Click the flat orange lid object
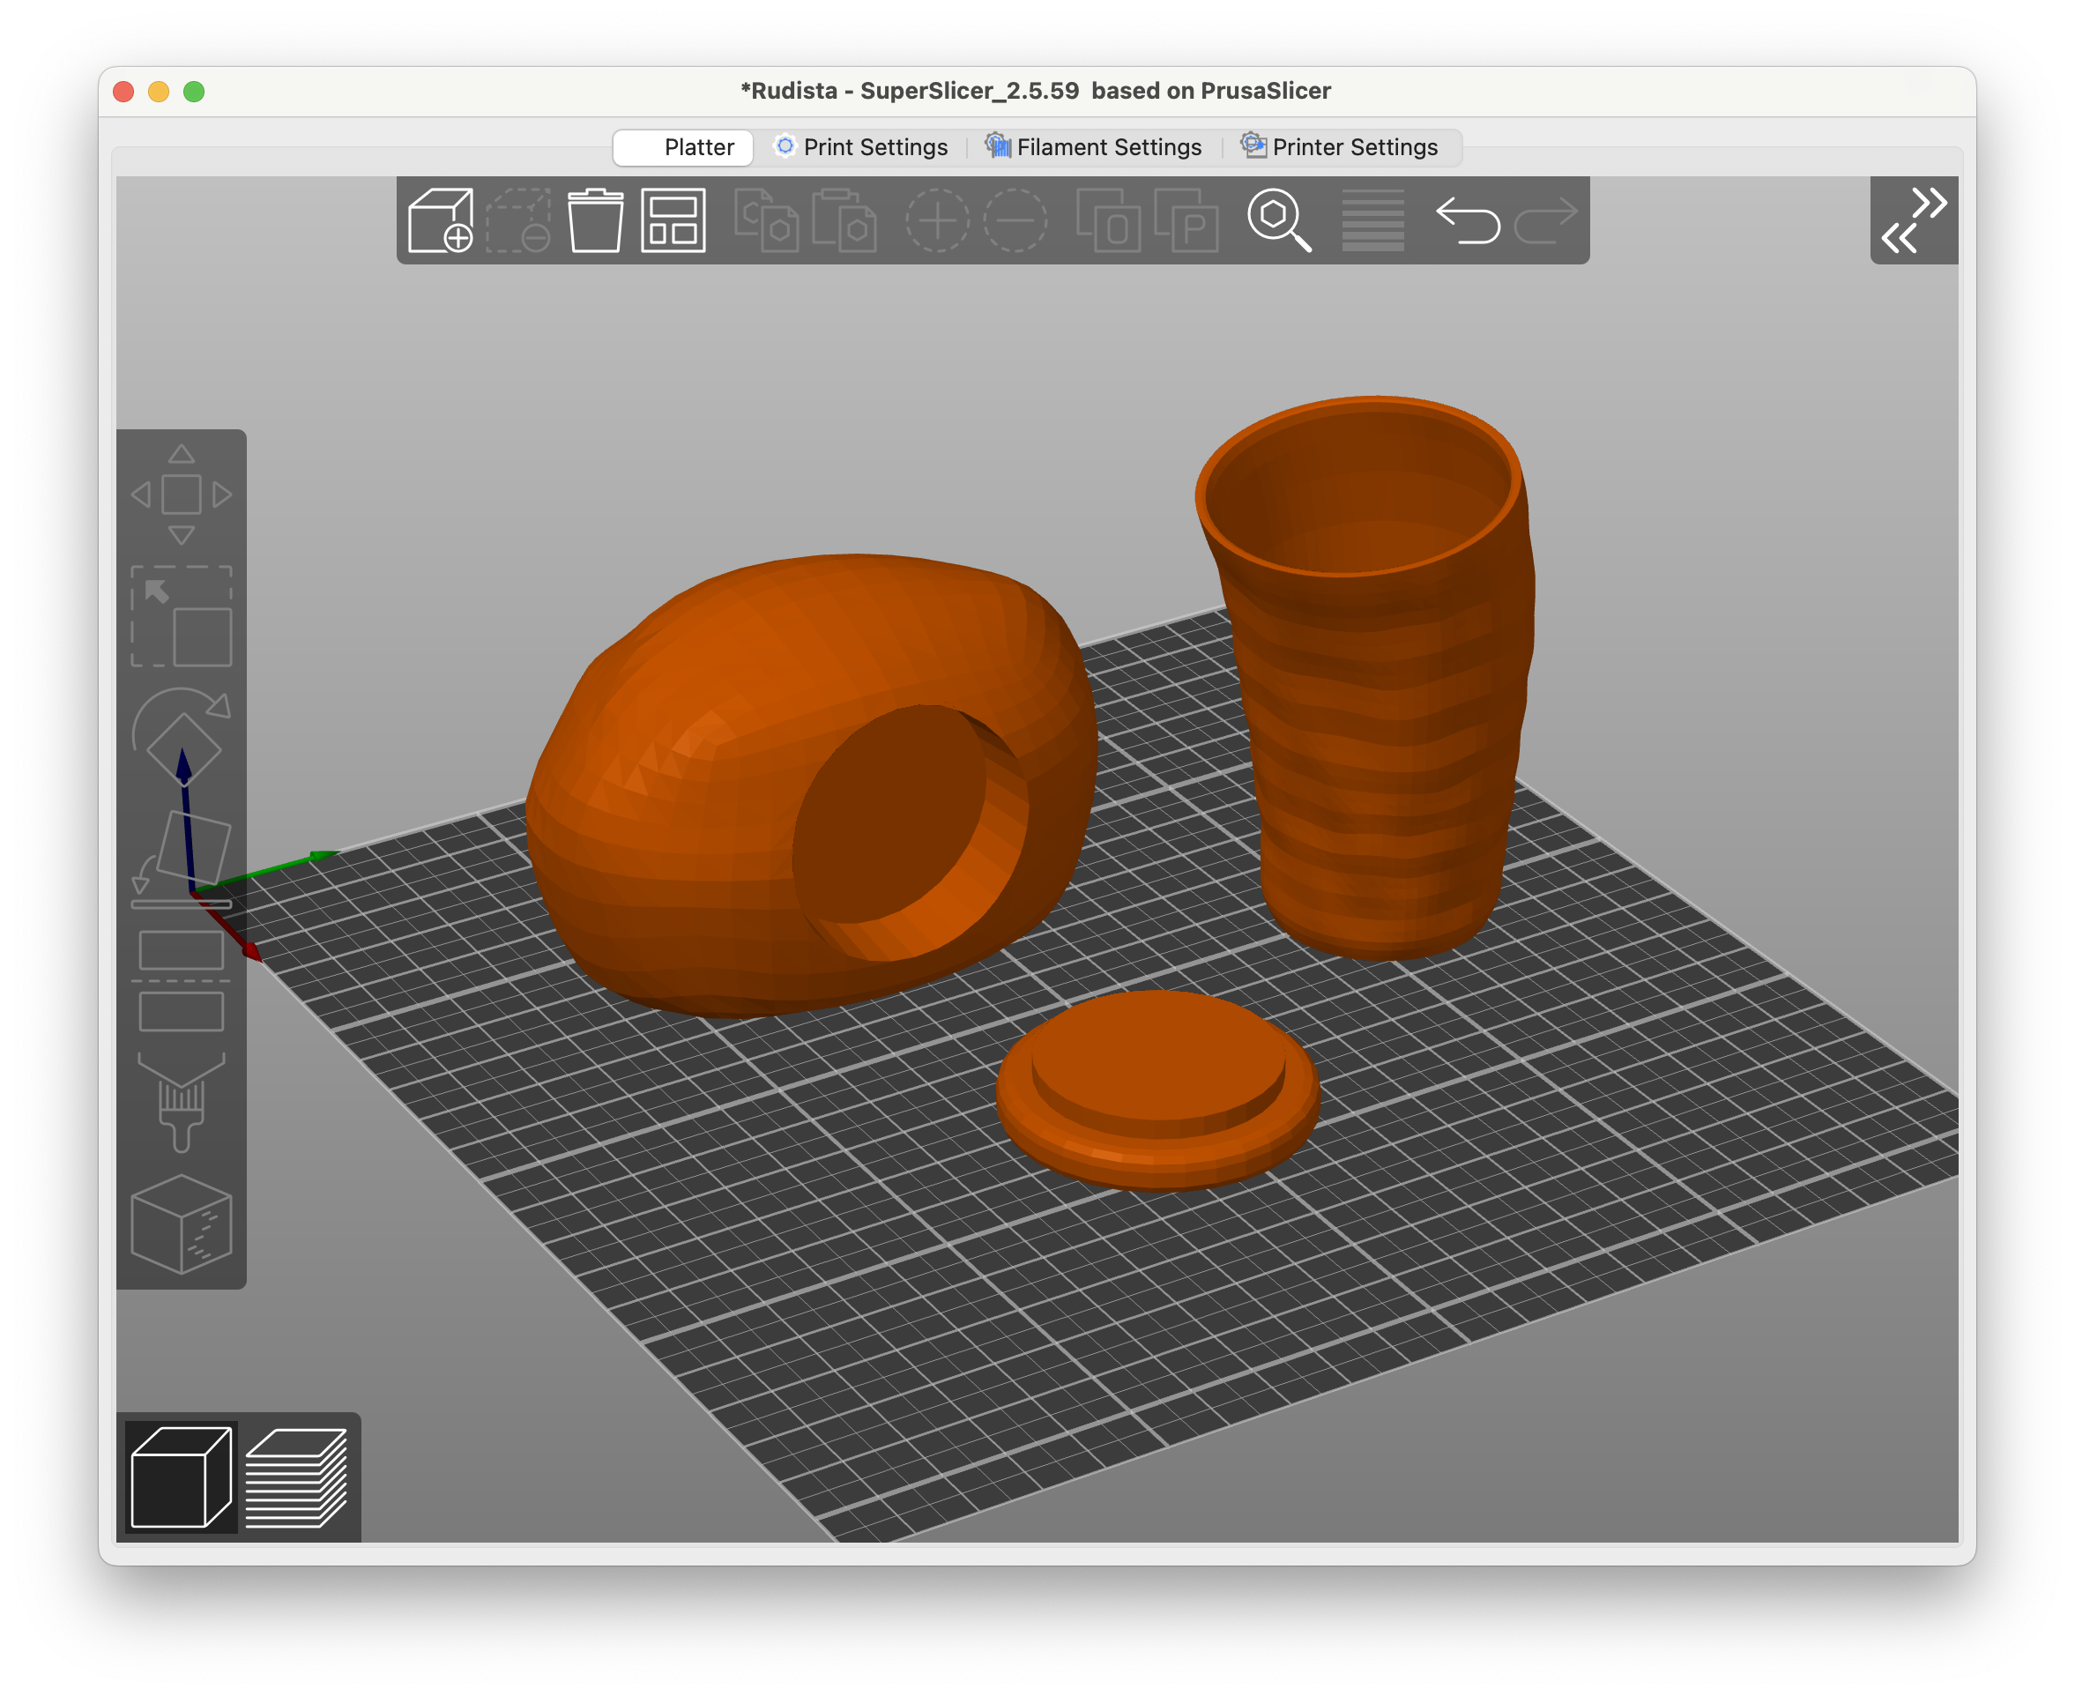Image resolution: width=2075 pixels, height=1696 pixels. point(1158,1090)
